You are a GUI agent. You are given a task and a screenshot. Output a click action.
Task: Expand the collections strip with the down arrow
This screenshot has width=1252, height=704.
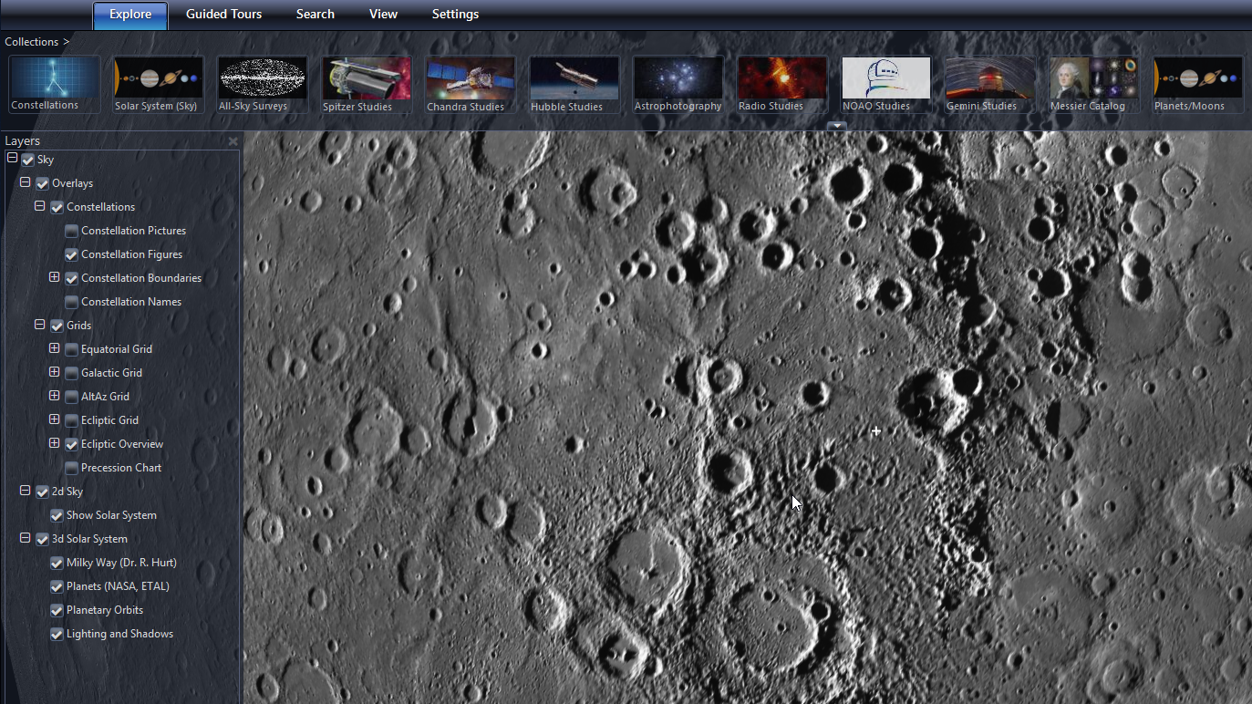837,126
